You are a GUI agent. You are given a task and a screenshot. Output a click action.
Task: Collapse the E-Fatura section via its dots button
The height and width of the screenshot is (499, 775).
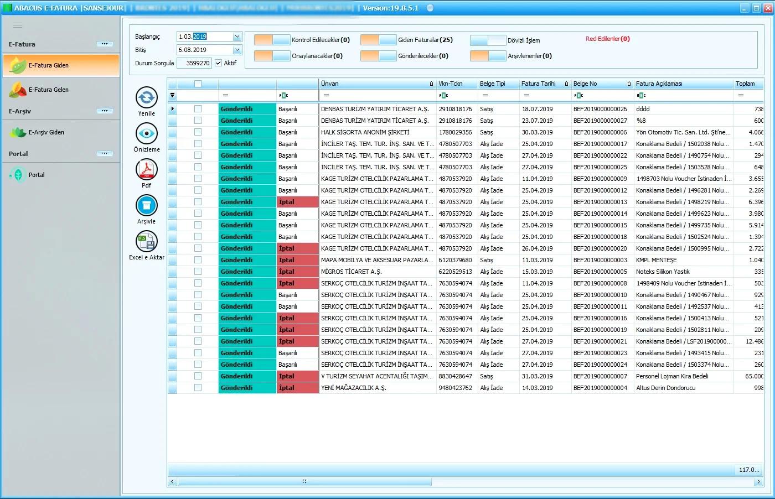tap(105, 44)
